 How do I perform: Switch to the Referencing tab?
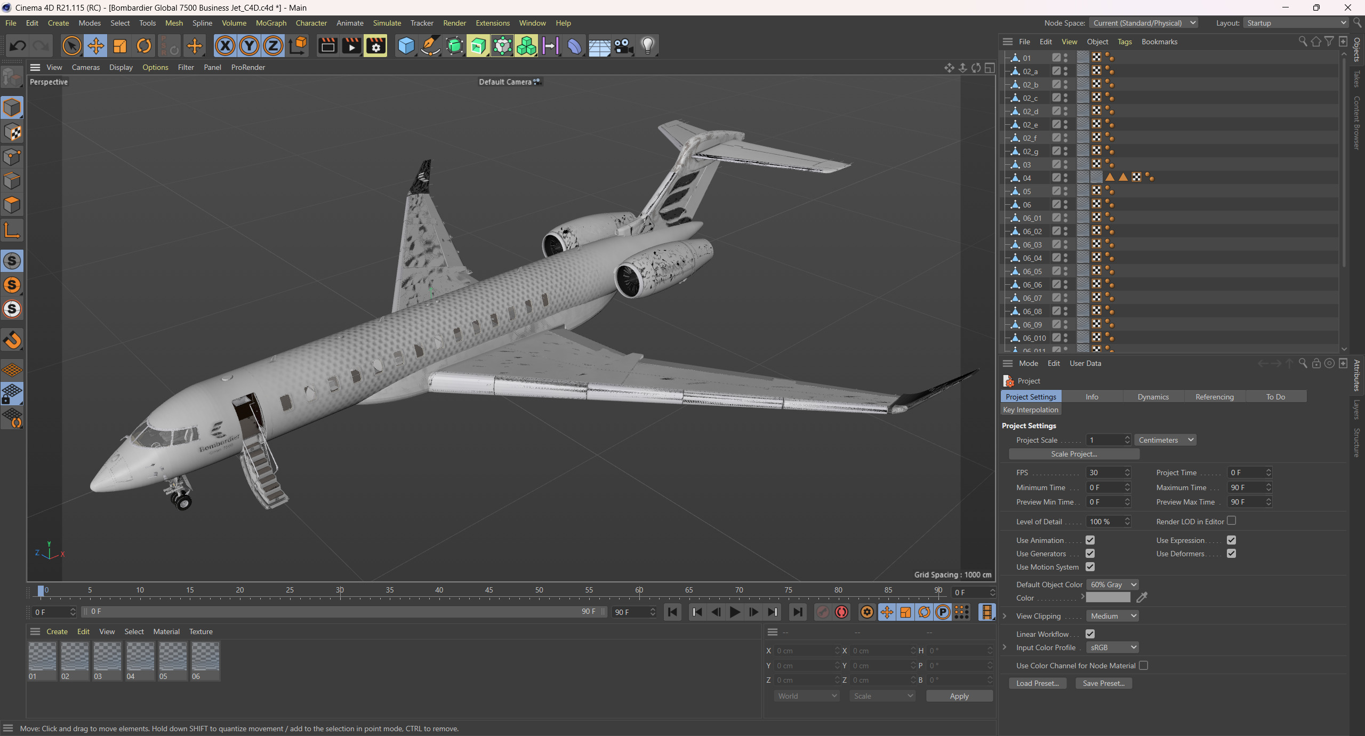[x=1214, y=397]
